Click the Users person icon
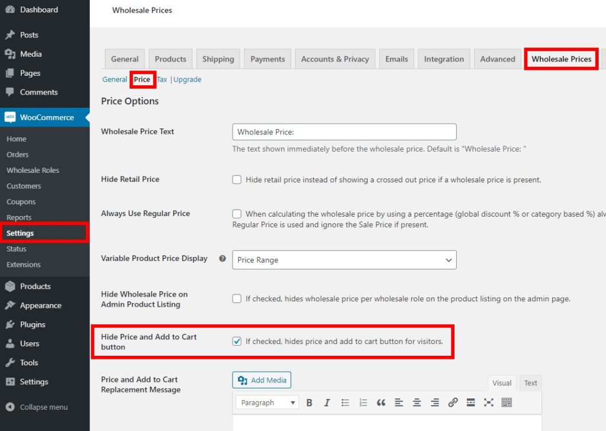The height and width of the screenshot is (431, 606). pos(10,343)
